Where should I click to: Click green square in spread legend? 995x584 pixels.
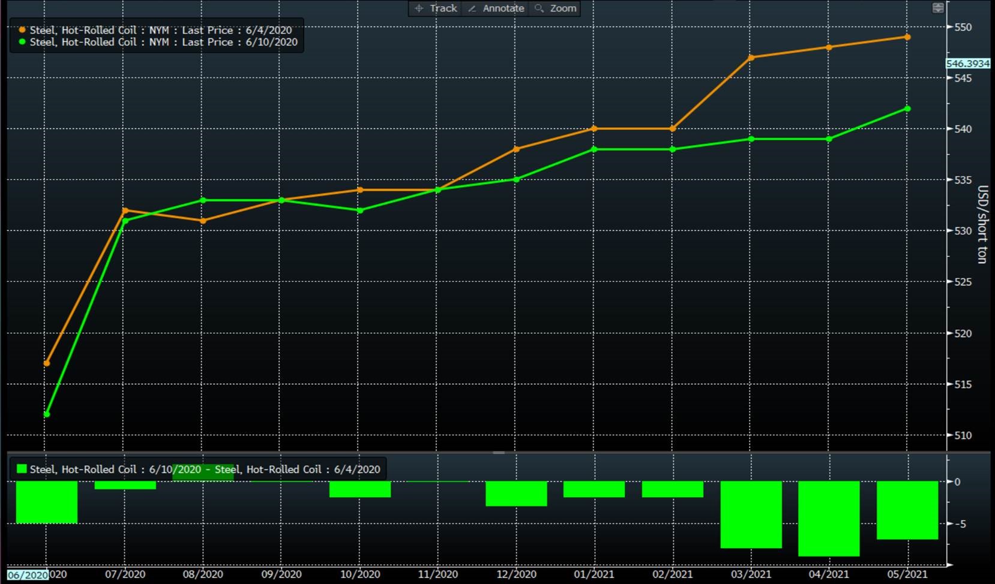click(x=22, y=469)
